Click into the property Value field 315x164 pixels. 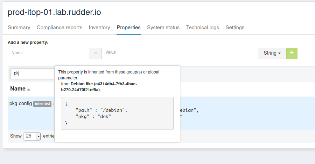pyautogui.click(x=180, y=53)
